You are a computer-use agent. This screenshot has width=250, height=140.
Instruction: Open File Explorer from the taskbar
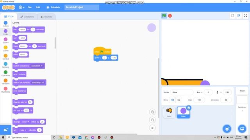tap(61, 137)
